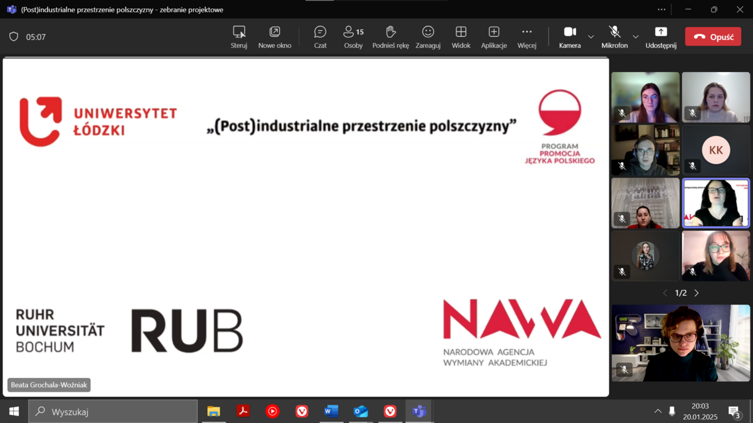Share screen using Udostępnij
Screen dimensions: 753x423
click(x=661, y=37)
